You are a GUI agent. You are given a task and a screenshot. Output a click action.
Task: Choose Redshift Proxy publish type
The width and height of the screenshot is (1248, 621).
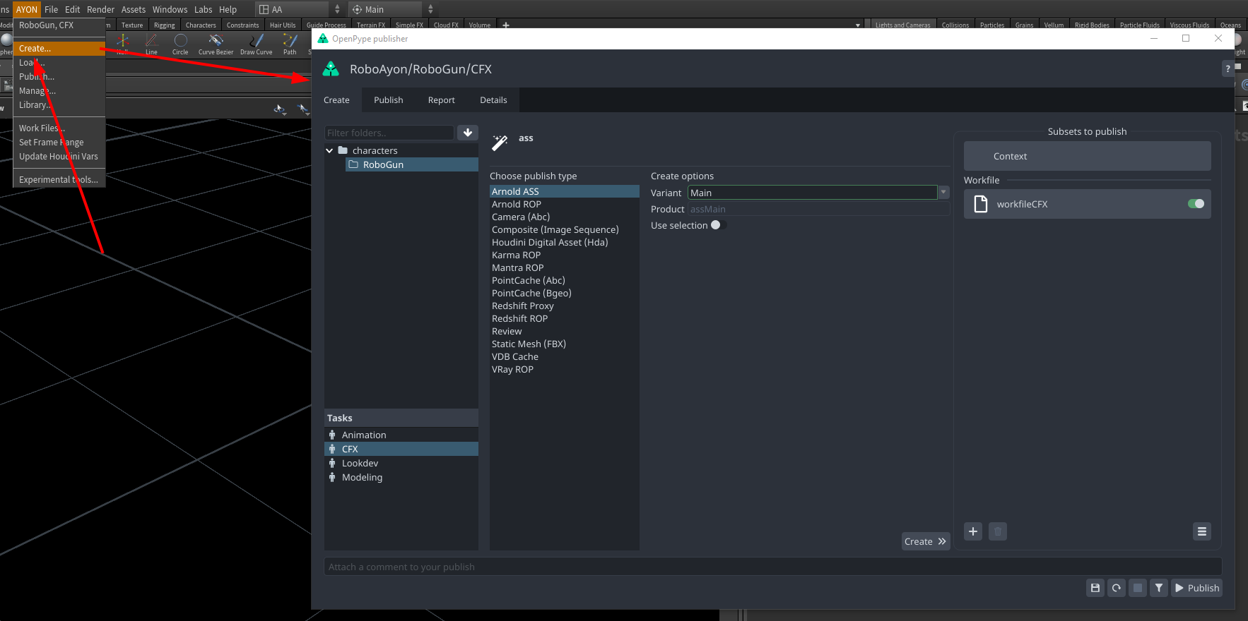point(565,306)
